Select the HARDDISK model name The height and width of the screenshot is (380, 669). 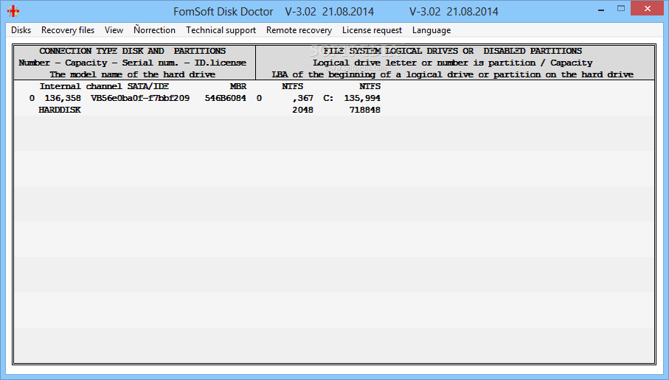click(60, 110)
